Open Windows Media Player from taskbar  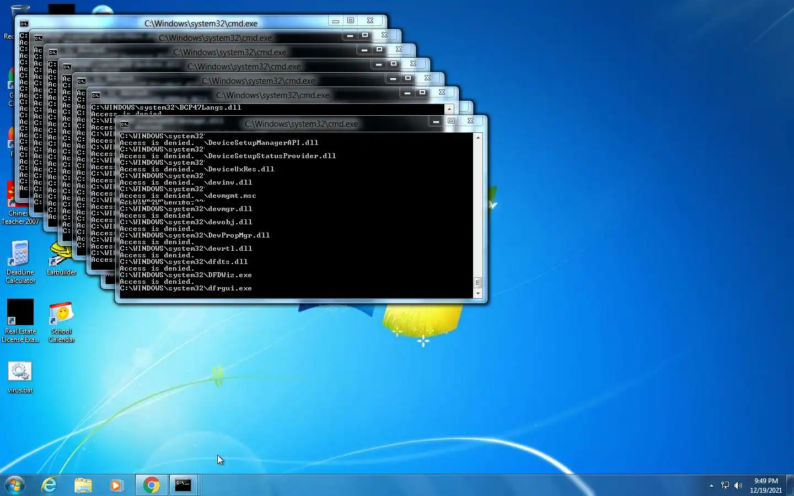(x=116, y=485)
